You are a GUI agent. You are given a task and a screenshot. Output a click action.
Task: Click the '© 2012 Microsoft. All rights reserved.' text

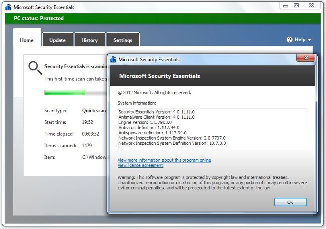click(154, 93)
